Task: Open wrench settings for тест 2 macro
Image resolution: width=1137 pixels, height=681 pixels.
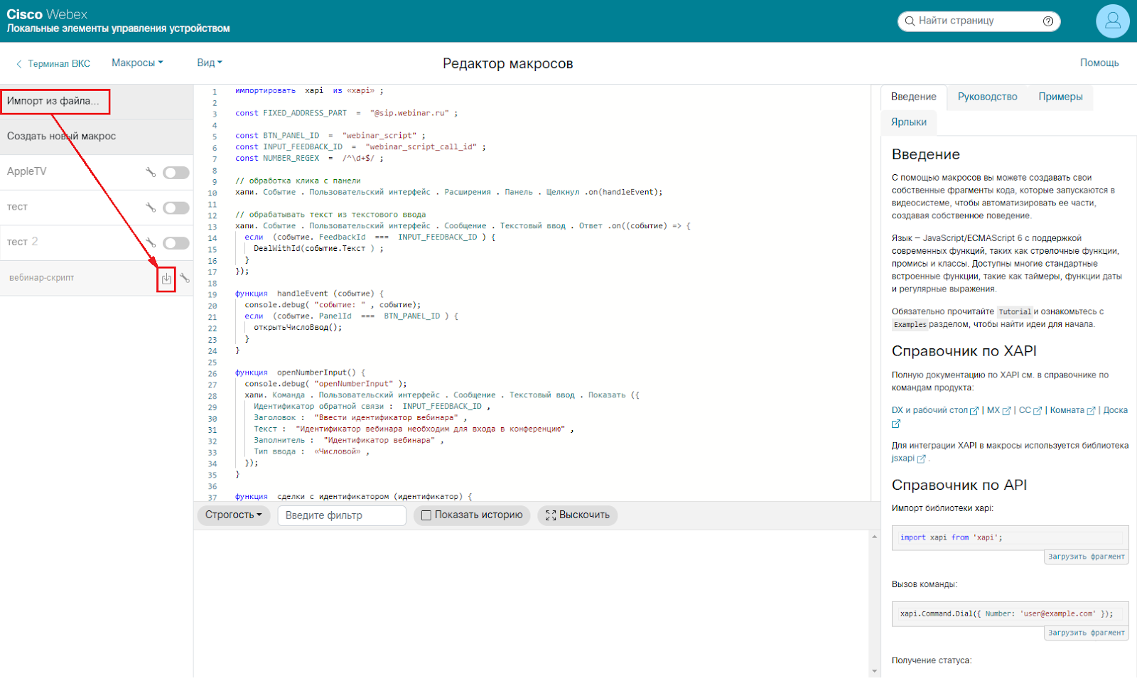Action: (151, 243)
